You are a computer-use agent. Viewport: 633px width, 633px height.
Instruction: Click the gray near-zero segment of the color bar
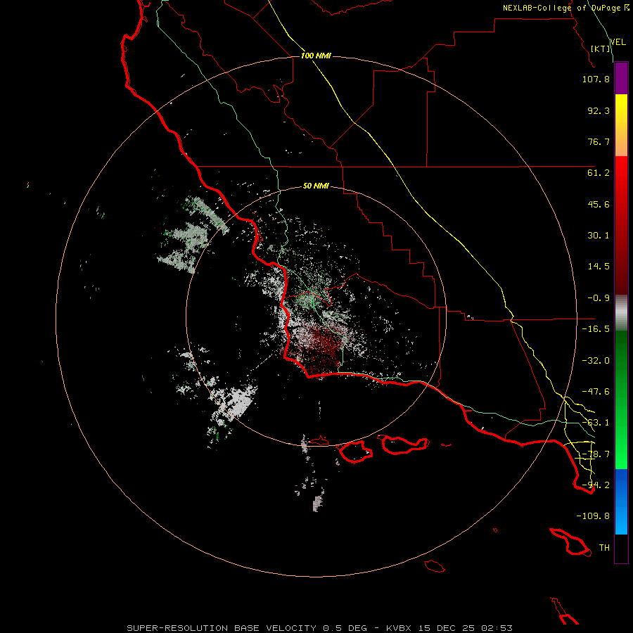pyautogui.click(x=621, y=313)
